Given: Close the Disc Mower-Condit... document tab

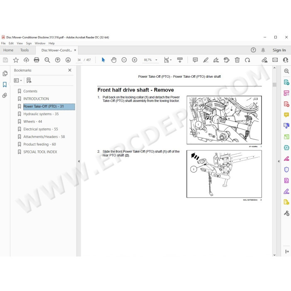Looking at the screenshot, I should point(75,50).
